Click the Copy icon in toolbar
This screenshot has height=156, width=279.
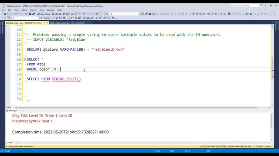[75, 14]
